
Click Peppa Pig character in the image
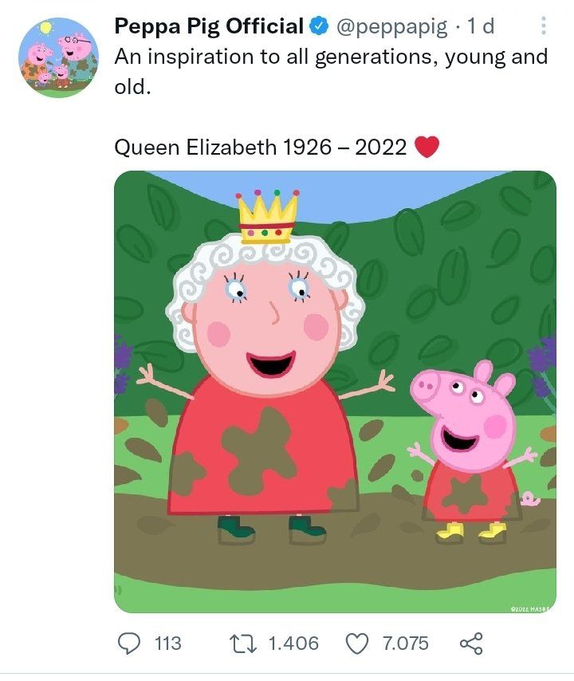[x=474, y=451]
